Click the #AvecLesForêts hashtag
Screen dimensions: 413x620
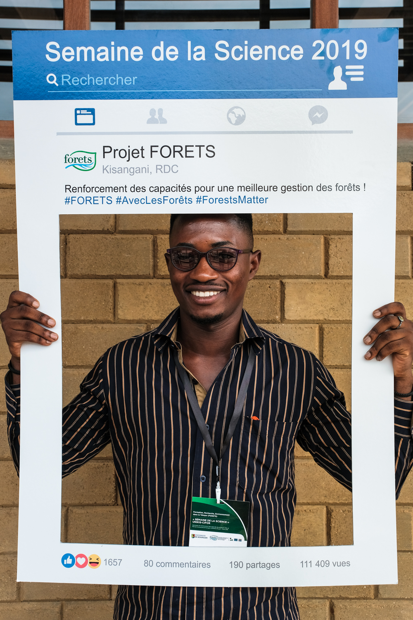point(154,200)
